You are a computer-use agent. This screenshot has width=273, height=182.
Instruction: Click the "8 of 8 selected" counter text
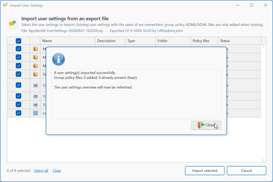[19, 171]
